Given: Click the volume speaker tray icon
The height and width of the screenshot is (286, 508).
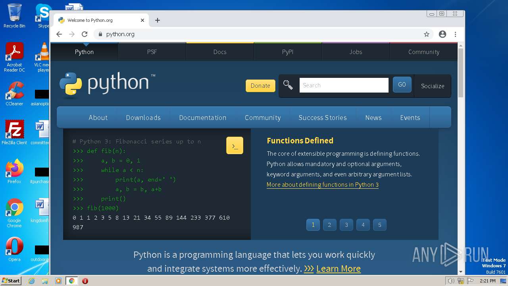Looking at the screenshot, I should coord(451,281).
